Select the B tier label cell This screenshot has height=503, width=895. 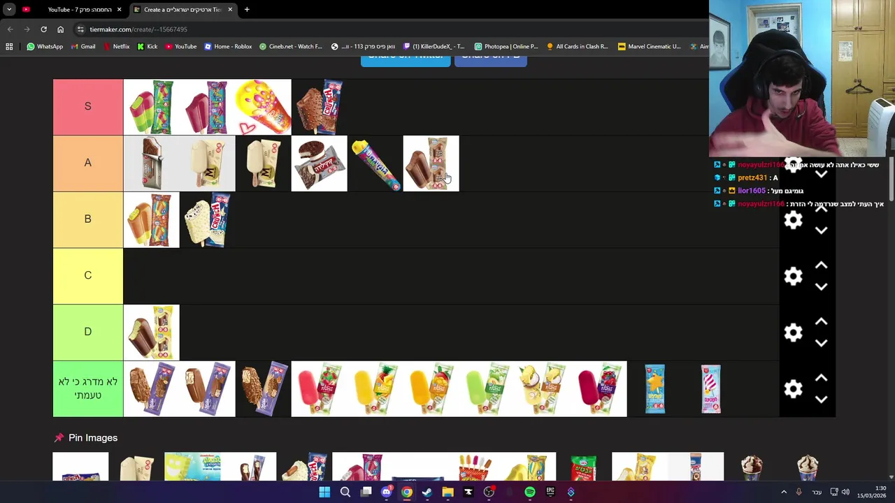pyautogui.click(x=88, y=219)
